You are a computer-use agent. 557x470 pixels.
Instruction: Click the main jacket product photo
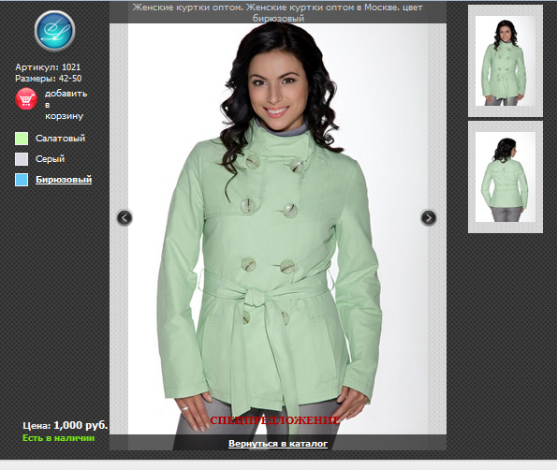point(278,228)
